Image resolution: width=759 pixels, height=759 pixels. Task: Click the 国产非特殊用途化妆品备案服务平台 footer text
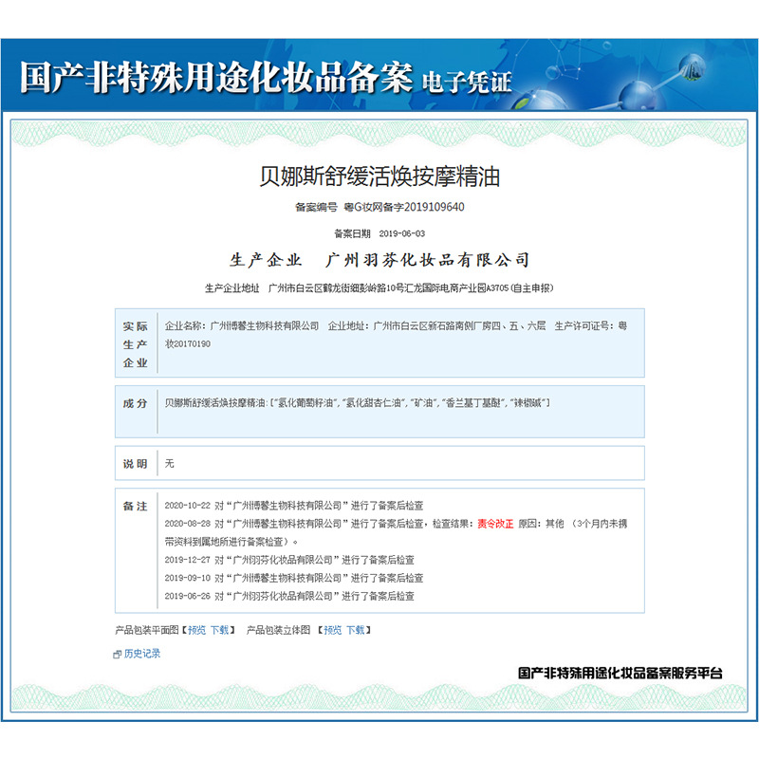(x=620, y=673)
